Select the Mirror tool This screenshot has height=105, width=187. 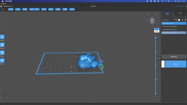(2, 60)
